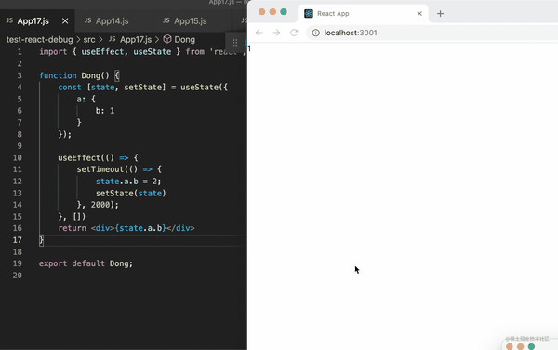Click 'state.a.b = 2;' code line
The image size is (558, 350).
coord(128,182)
